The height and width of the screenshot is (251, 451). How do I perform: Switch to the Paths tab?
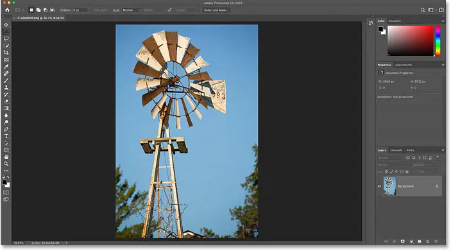(410, 150)
